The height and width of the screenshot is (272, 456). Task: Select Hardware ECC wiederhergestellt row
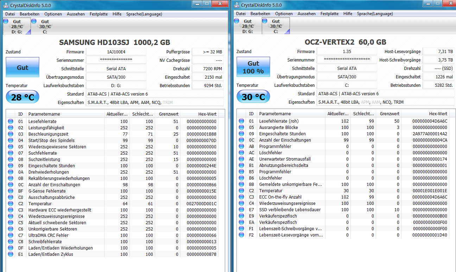(x=113, y=210)
